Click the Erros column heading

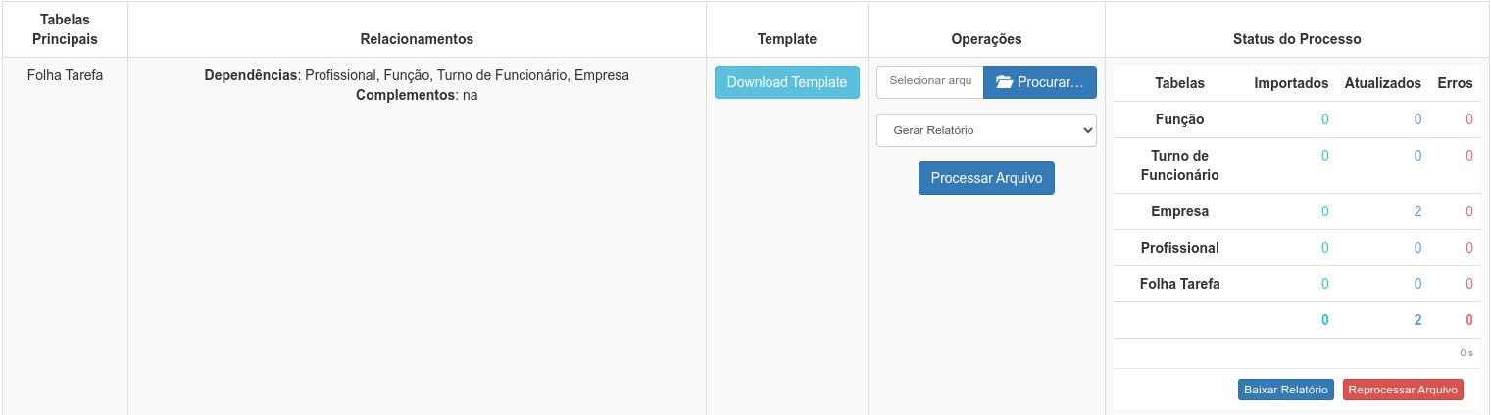1455,83
